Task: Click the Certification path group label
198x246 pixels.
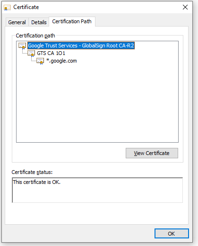Action: 35,36
